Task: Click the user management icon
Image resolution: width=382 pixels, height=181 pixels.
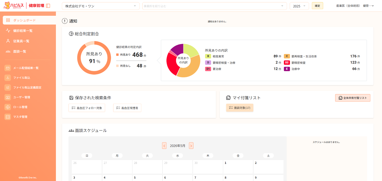Action: (8, 97)
